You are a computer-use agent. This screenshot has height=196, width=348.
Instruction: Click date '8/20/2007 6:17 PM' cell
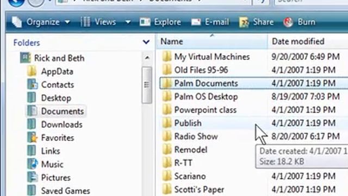tap(306, 136)
